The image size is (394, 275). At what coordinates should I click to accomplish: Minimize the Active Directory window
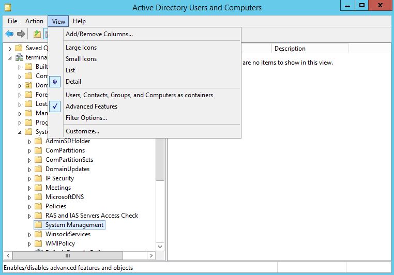pyautogui.click(x=347, y=6)
